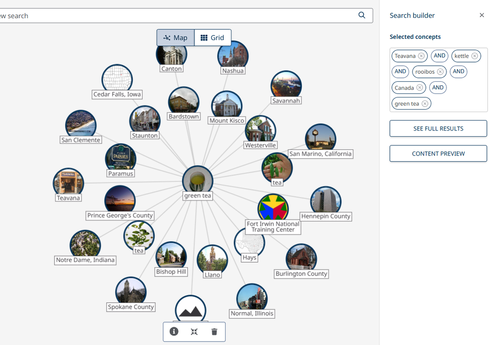The width and height of the screenshot is (498, 345).
Task: Remove the green tea concept chip
Action: point(425,104)
